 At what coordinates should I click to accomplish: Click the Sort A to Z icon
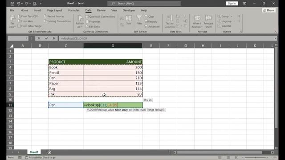click(122, 18)
